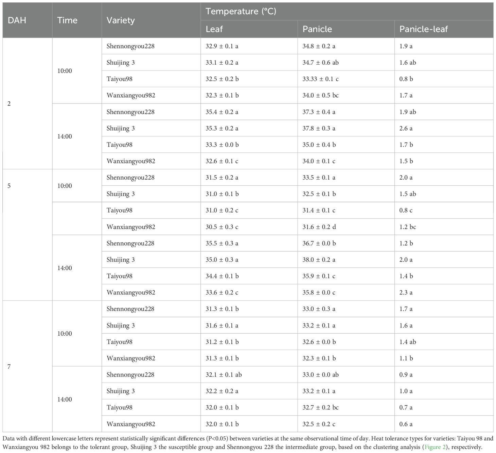Screen dimensions: 496x453
Task: Select the 32.1 ± 0.1 ab leaf cell
Action: pos(224,374)
